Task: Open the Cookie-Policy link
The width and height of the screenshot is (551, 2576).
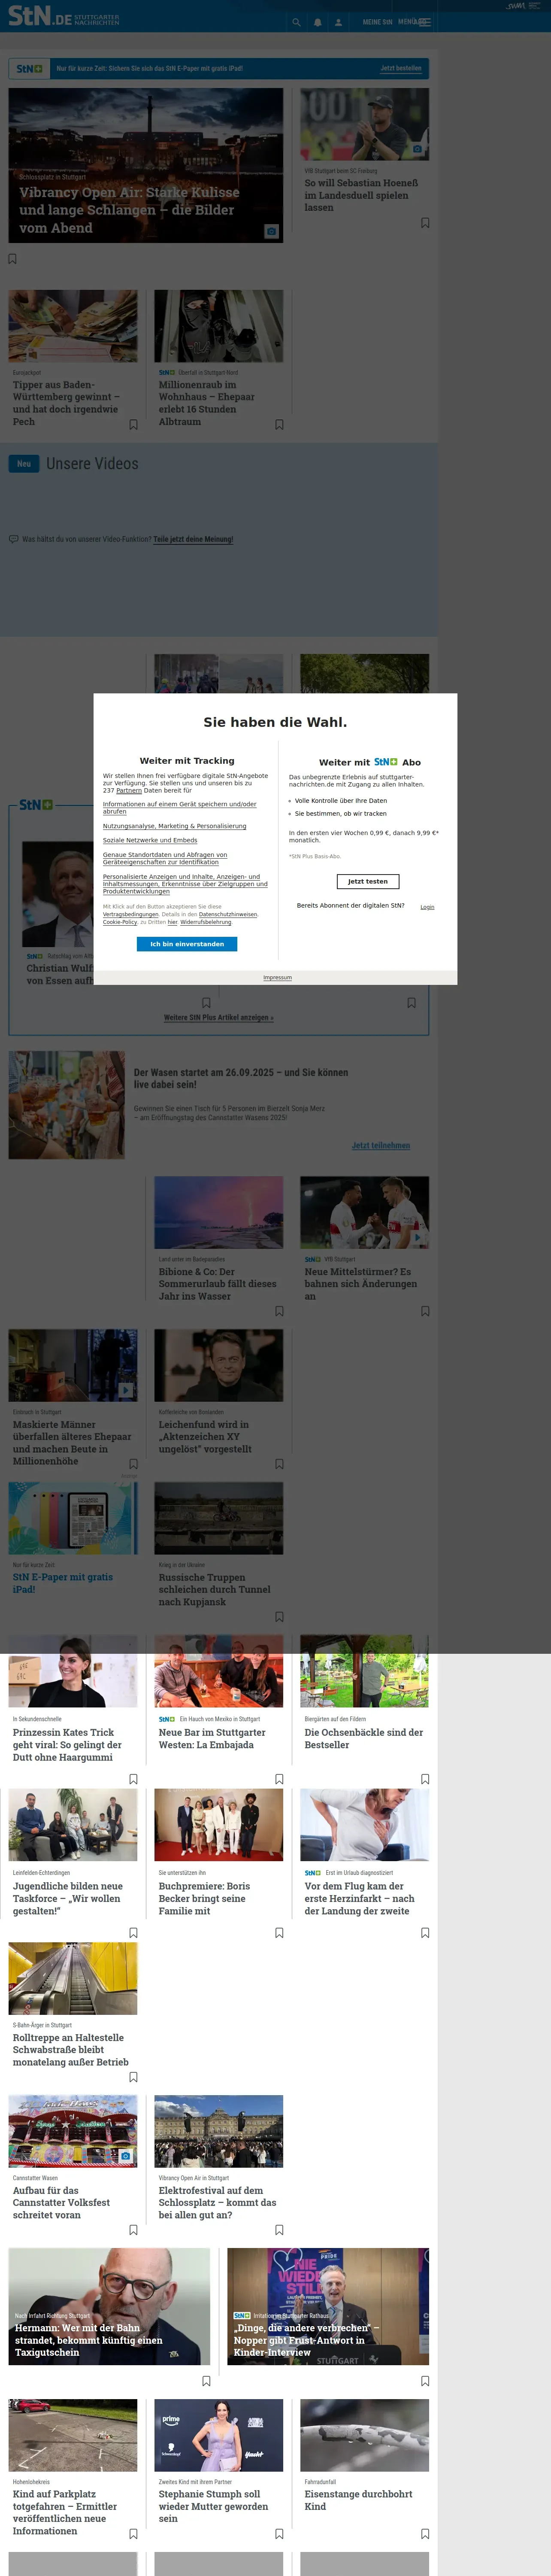Action: (x=120, y=922)
